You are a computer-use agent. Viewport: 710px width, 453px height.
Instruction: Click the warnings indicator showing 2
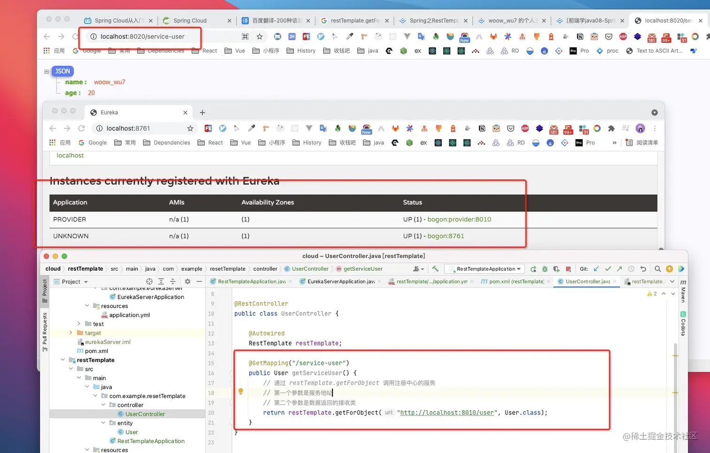[652, 294]
